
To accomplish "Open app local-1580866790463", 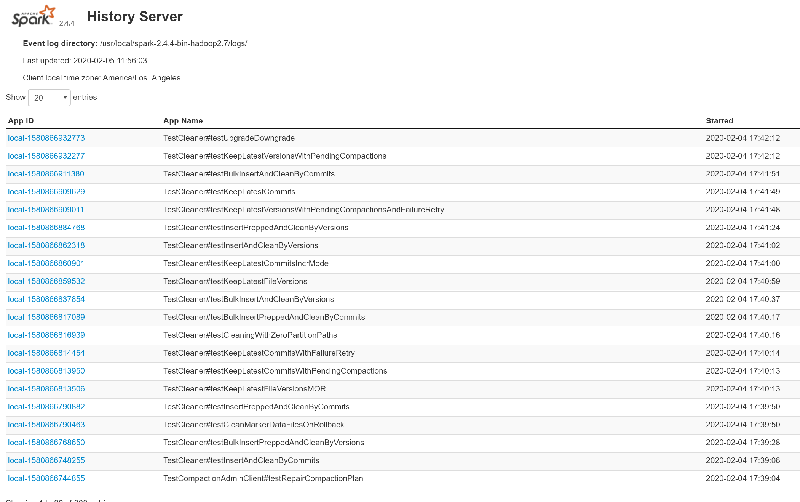I will (46, 425).
